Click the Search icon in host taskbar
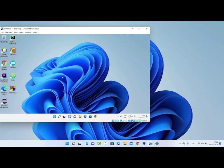 point(73,143)
